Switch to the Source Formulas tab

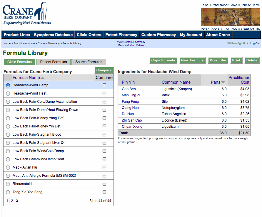(x=89, y=62)
